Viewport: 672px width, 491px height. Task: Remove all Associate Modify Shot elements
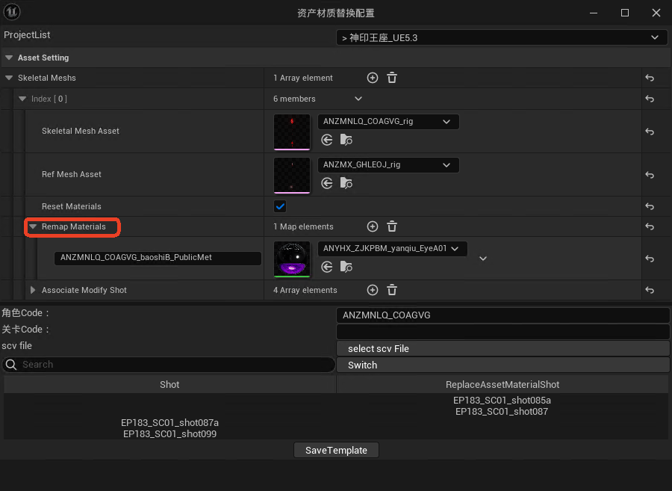(392, 290)
